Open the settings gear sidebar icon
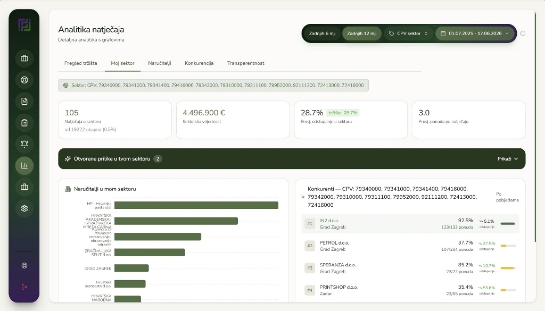 coord(24,208)
